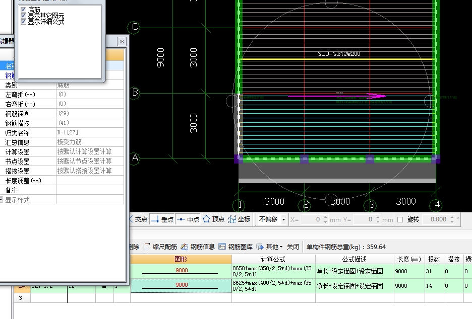This screenshot has height=319, width=472.
Task: Select formula cell starting with 8650+max
Action: tap(273, 271)
